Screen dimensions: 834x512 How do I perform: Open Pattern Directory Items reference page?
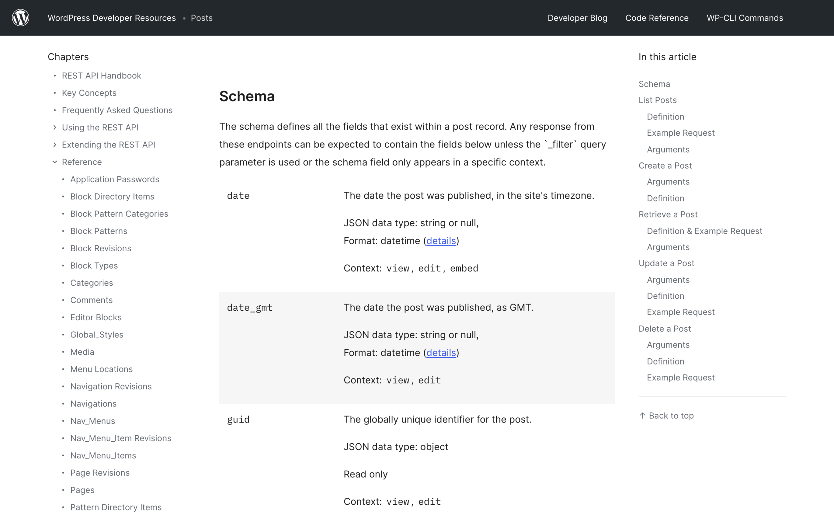pos(116,507)
